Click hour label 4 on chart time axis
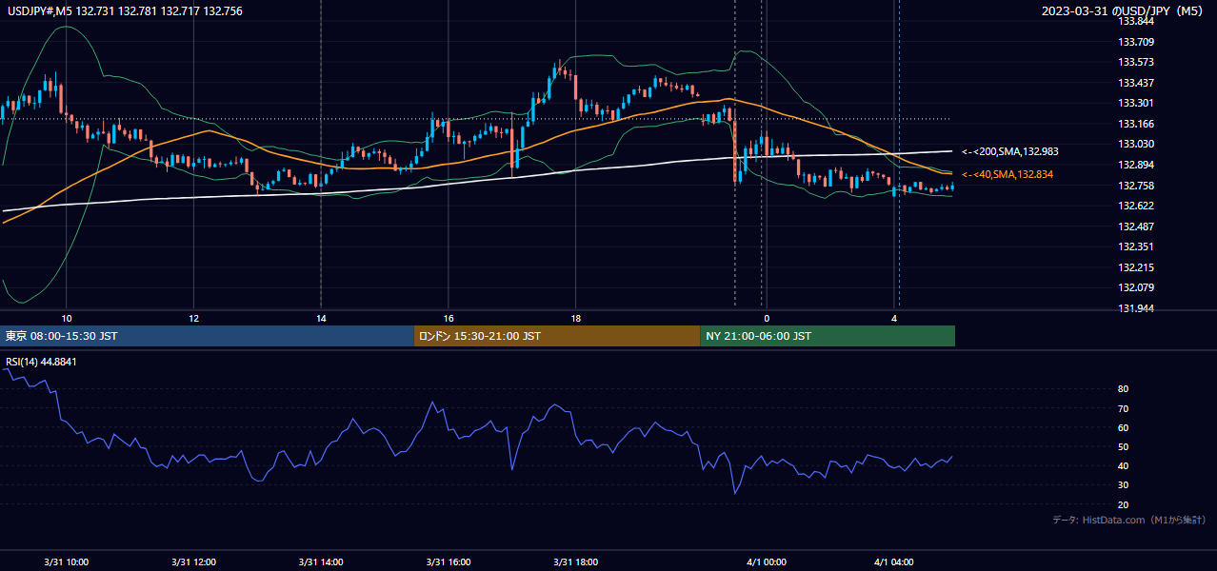This screenshot has height=571, width=1217. click(x=894, y=318)
